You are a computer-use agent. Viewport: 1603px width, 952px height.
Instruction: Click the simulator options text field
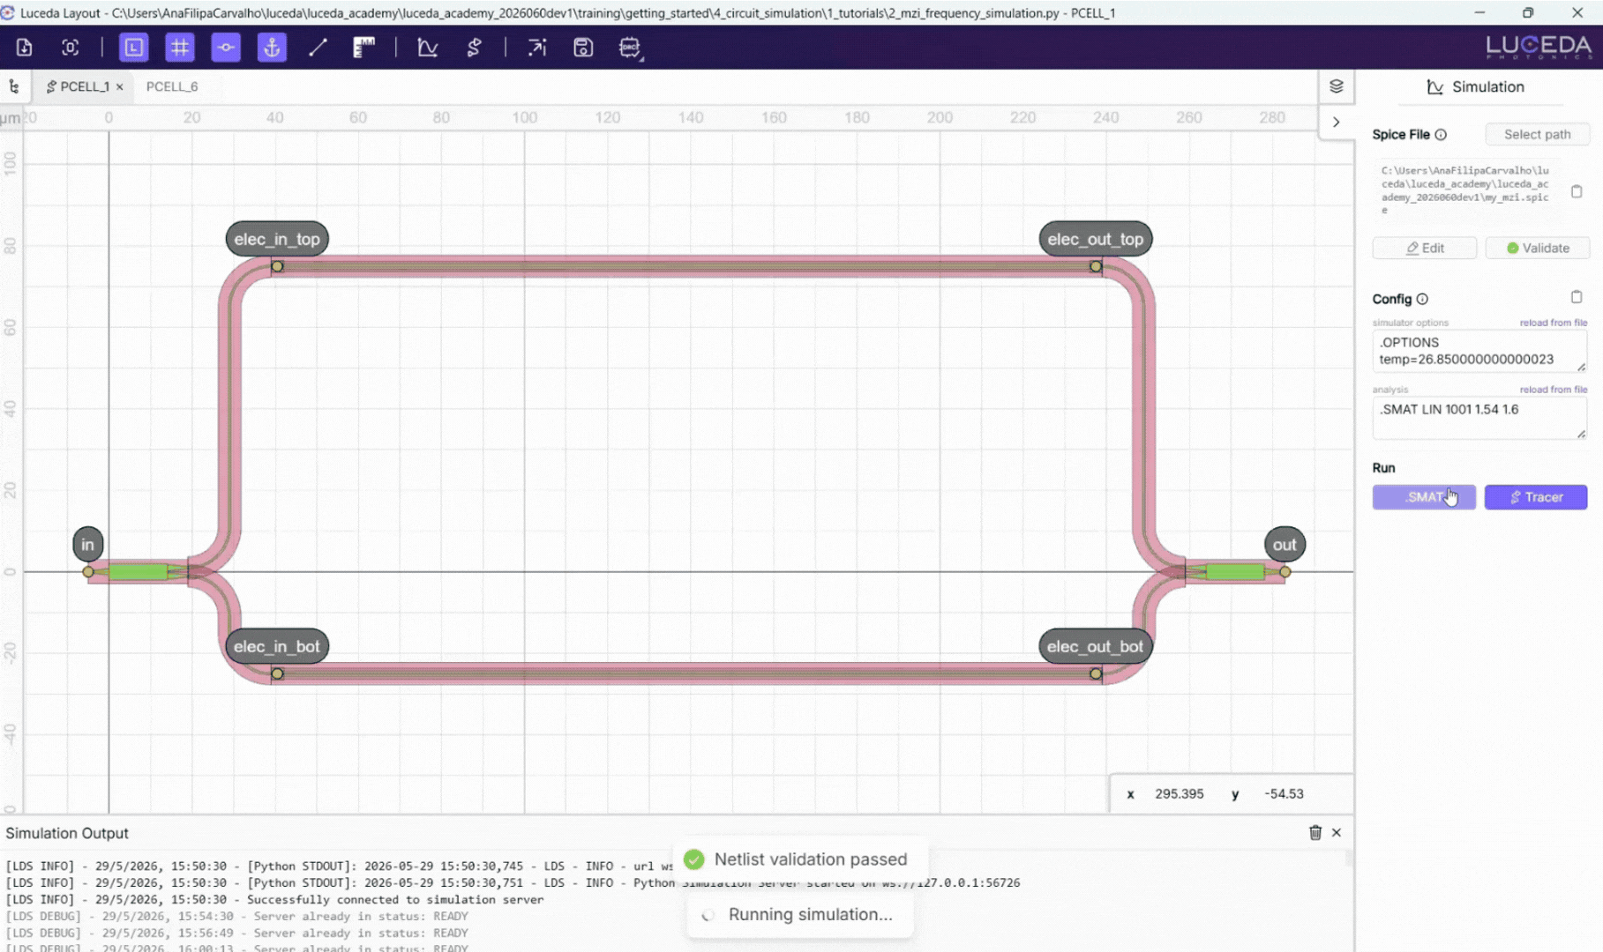(x=1479, y=351)
